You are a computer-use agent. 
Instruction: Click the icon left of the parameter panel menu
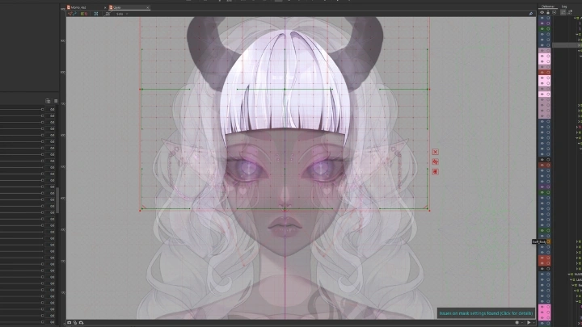coord(48,101)
